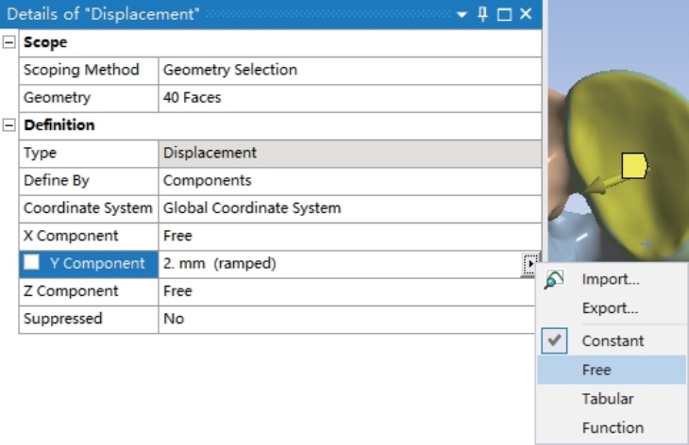Viewport: 689px width, 445px height.
Task: Open the Details panel title dropdown arrow
Action: tap(462, 14)
